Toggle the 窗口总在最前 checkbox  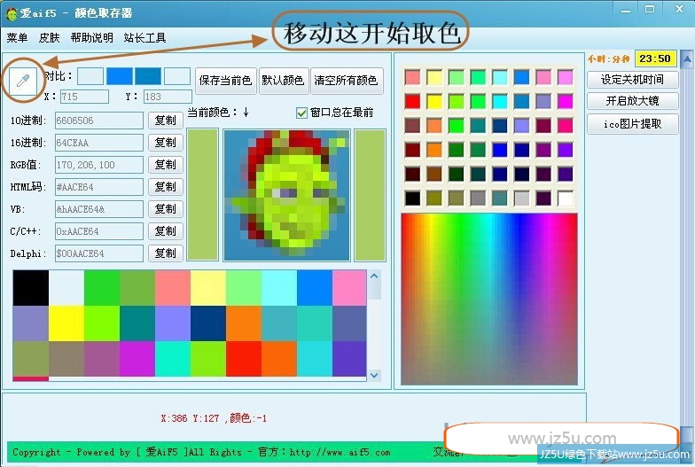(301, 113)
